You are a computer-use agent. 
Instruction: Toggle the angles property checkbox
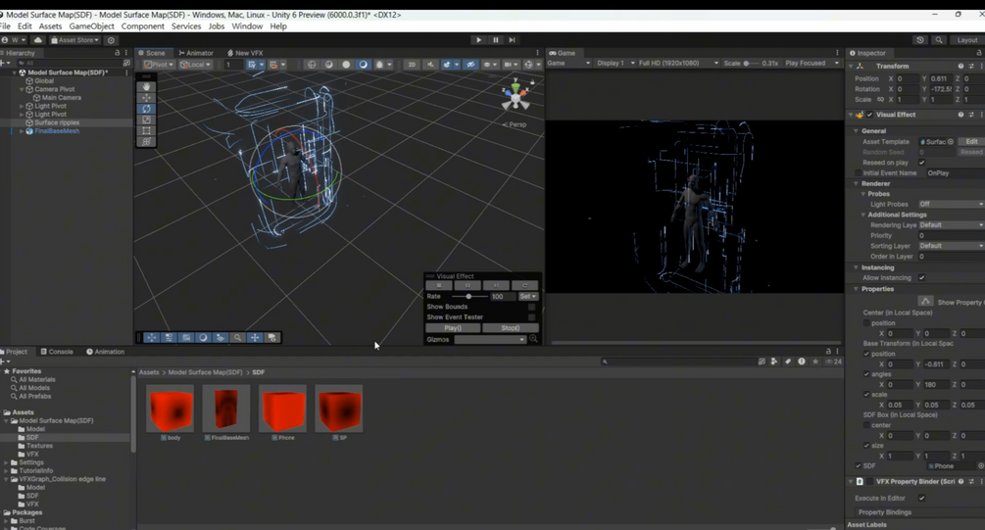(x=866, y=373)
